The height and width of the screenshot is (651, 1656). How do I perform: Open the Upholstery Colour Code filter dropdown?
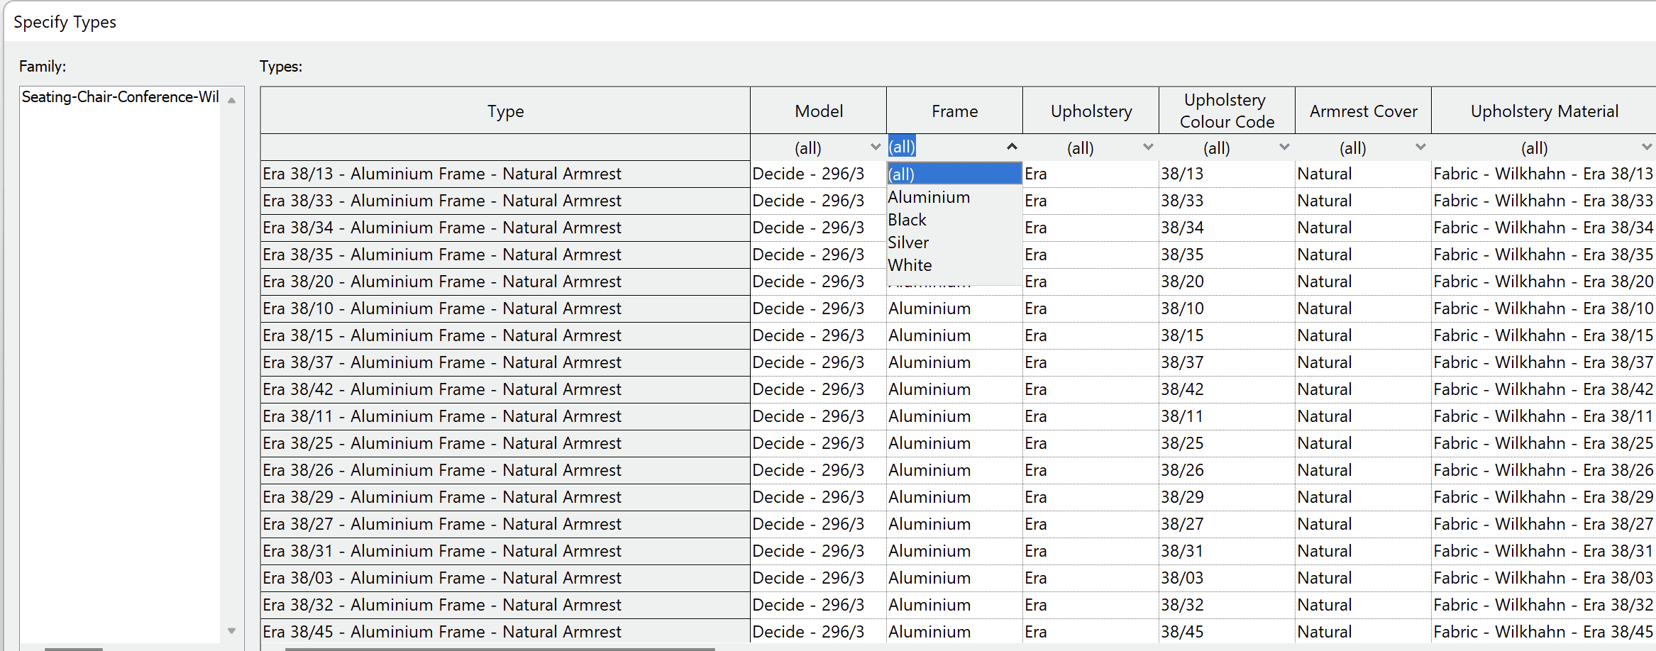pos(1284,147)
